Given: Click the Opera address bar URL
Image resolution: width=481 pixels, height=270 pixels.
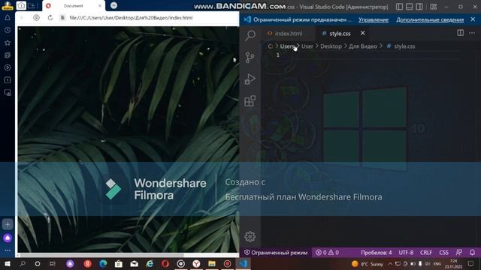Looking at the screenshot, I should pyautogui.click(x=131, y=18).
